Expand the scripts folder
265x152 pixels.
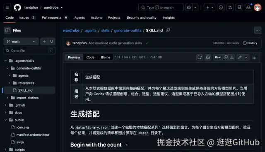5,150
